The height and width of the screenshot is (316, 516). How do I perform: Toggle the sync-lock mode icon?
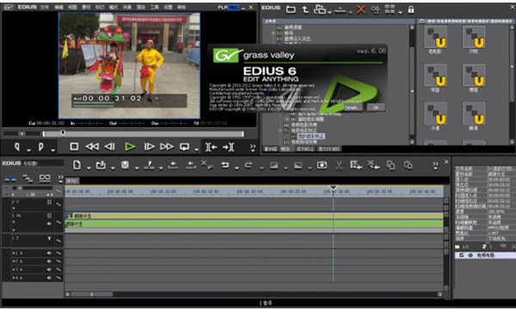click(x=28, y=179)
